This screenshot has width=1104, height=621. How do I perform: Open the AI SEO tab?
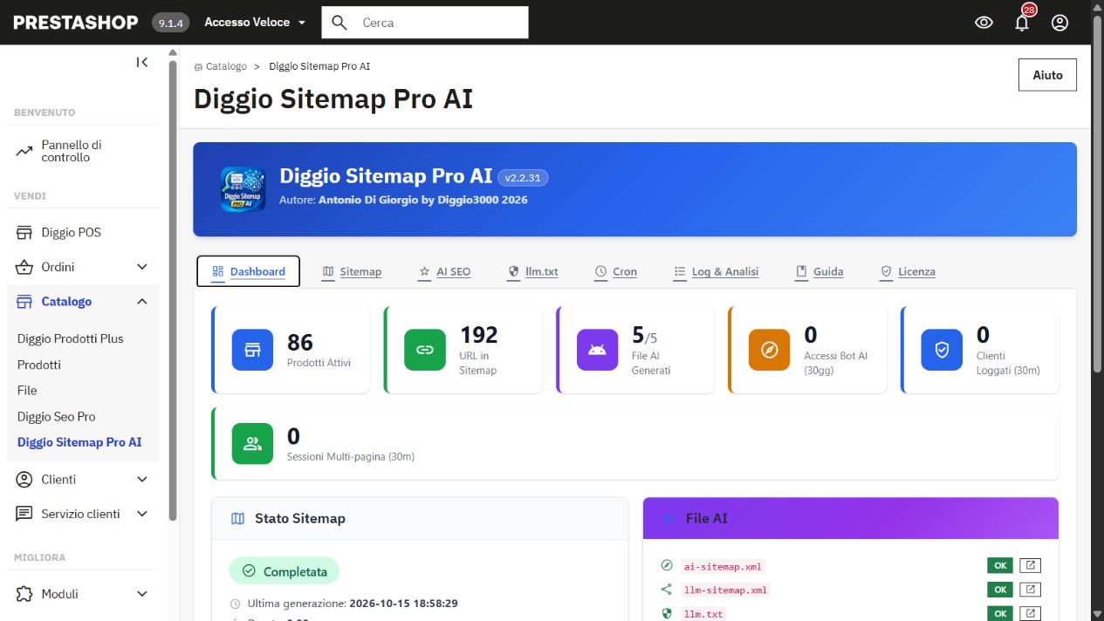click(444, 271)
